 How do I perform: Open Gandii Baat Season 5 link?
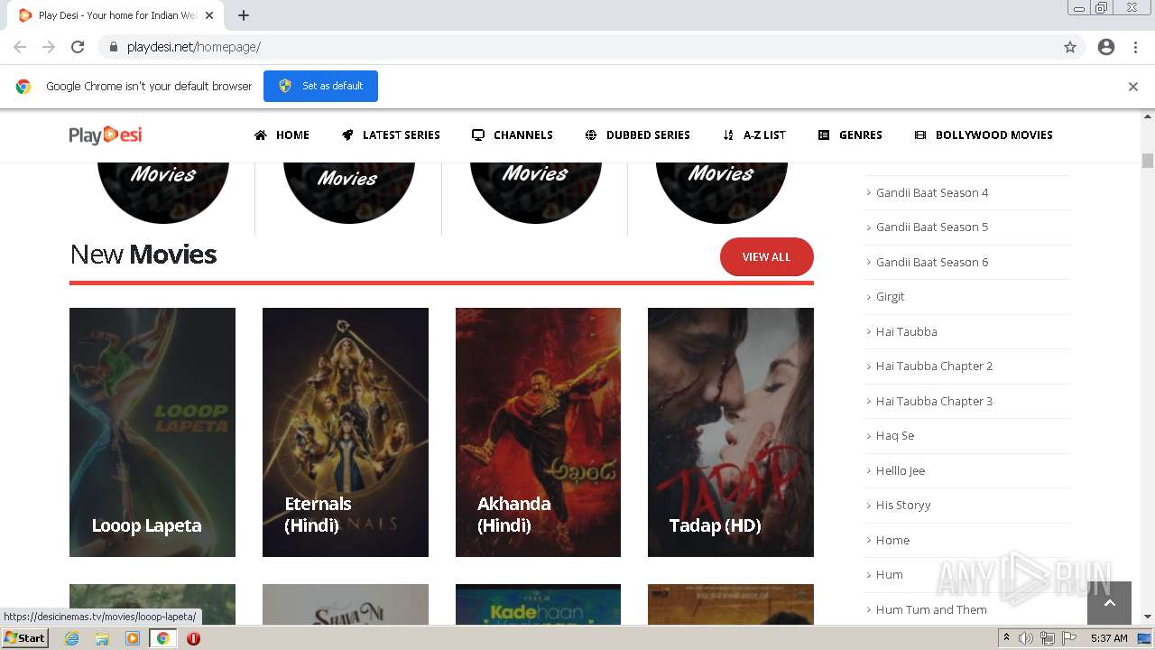pyautogui.click(x=932, y=227)
